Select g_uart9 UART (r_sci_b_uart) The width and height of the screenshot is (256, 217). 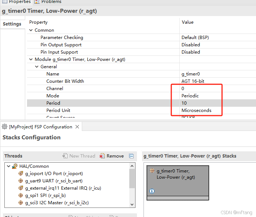(x=54, y=181)
